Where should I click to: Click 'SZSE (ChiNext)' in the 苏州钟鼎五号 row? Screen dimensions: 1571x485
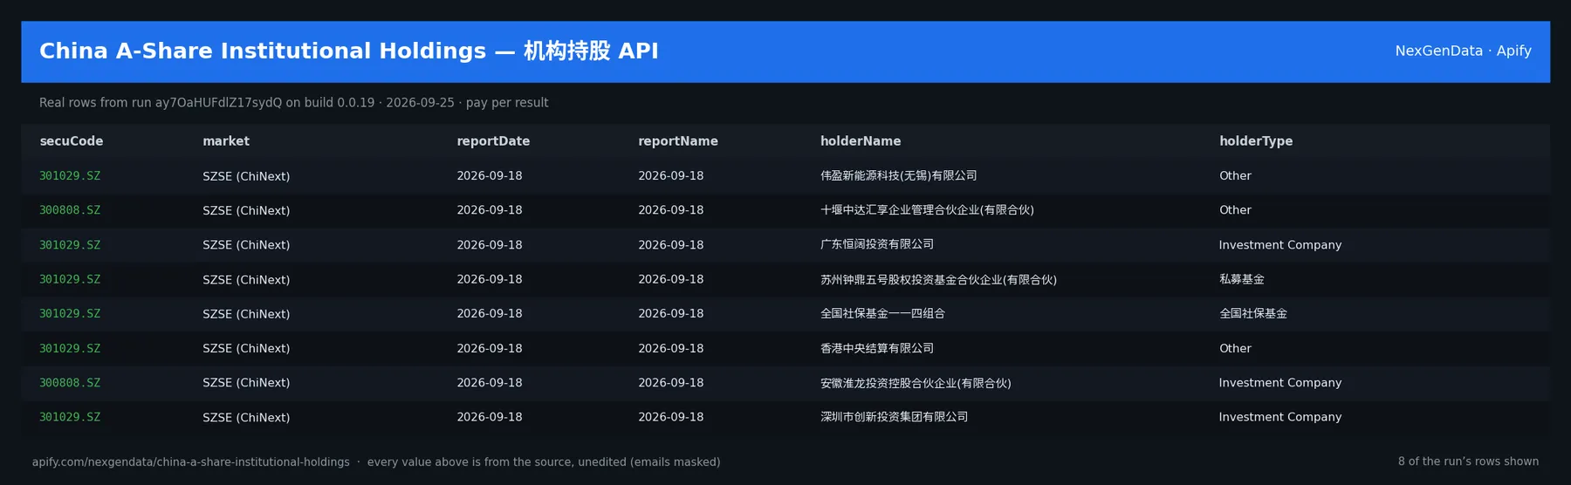click(246, 280)
